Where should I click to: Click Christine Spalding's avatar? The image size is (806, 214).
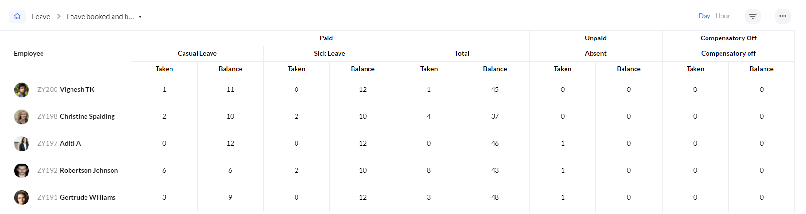coord(22,117)
